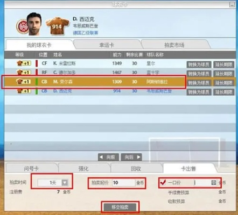Click ability value 1349
The height and width of the screenshot is (215, 238).
(117, 63)
